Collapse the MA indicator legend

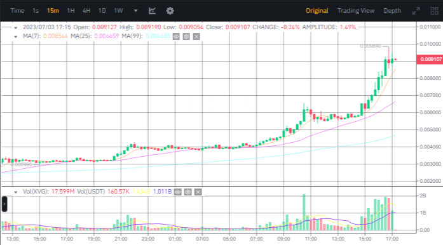(x=16, y=37)
